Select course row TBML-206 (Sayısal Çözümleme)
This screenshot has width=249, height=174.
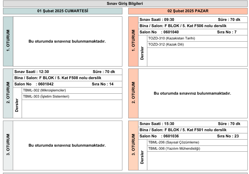(x=197, y=143)
